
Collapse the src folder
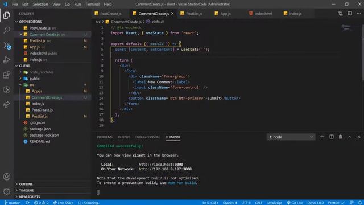pyautogui.click(x=32, y=85)
